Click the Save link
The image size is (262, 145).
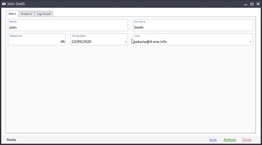[213, 140]
